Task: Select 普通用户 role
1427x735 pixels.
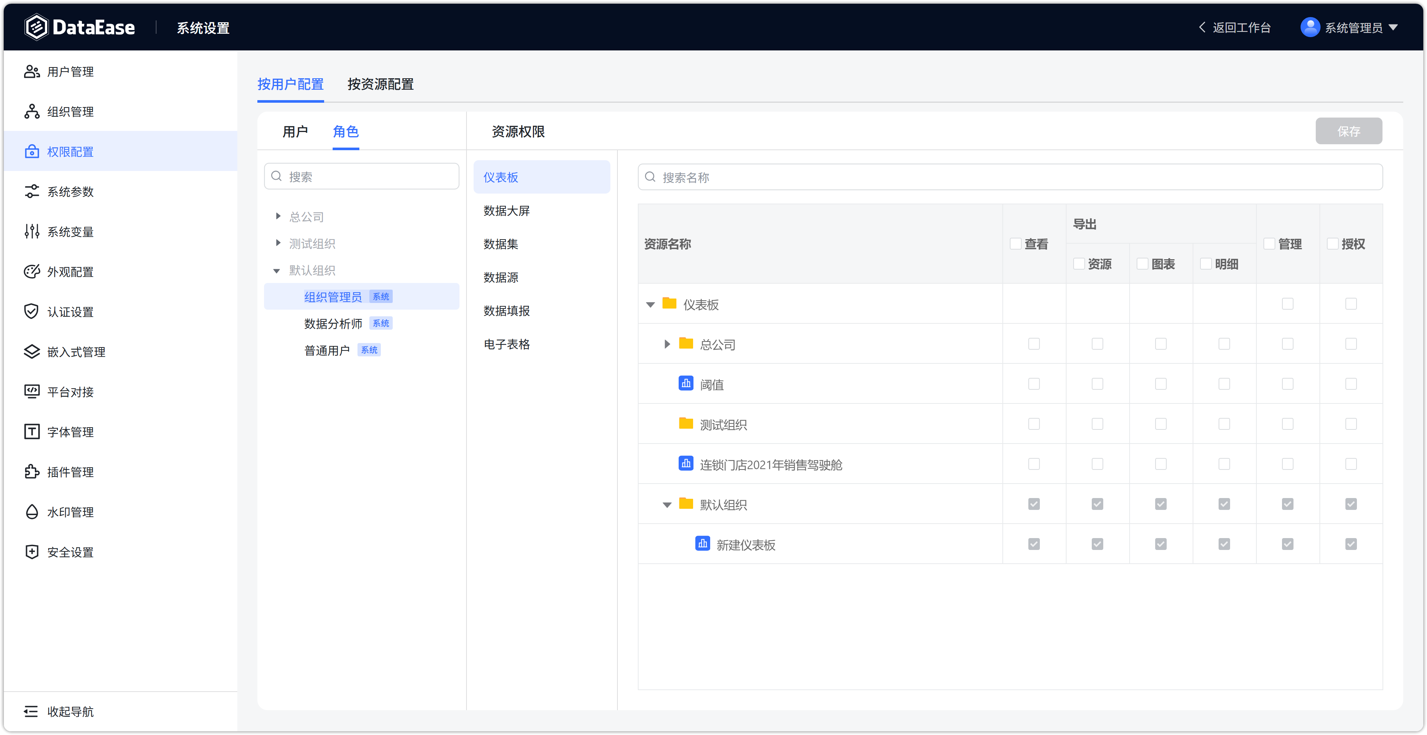Action: coord(362,349)
